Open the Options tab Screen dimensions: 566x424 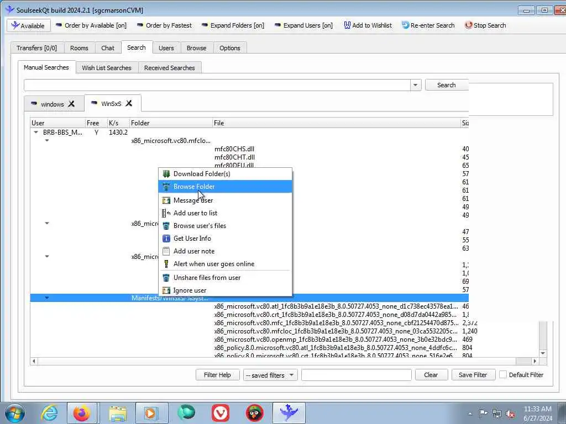pos(229,48)
